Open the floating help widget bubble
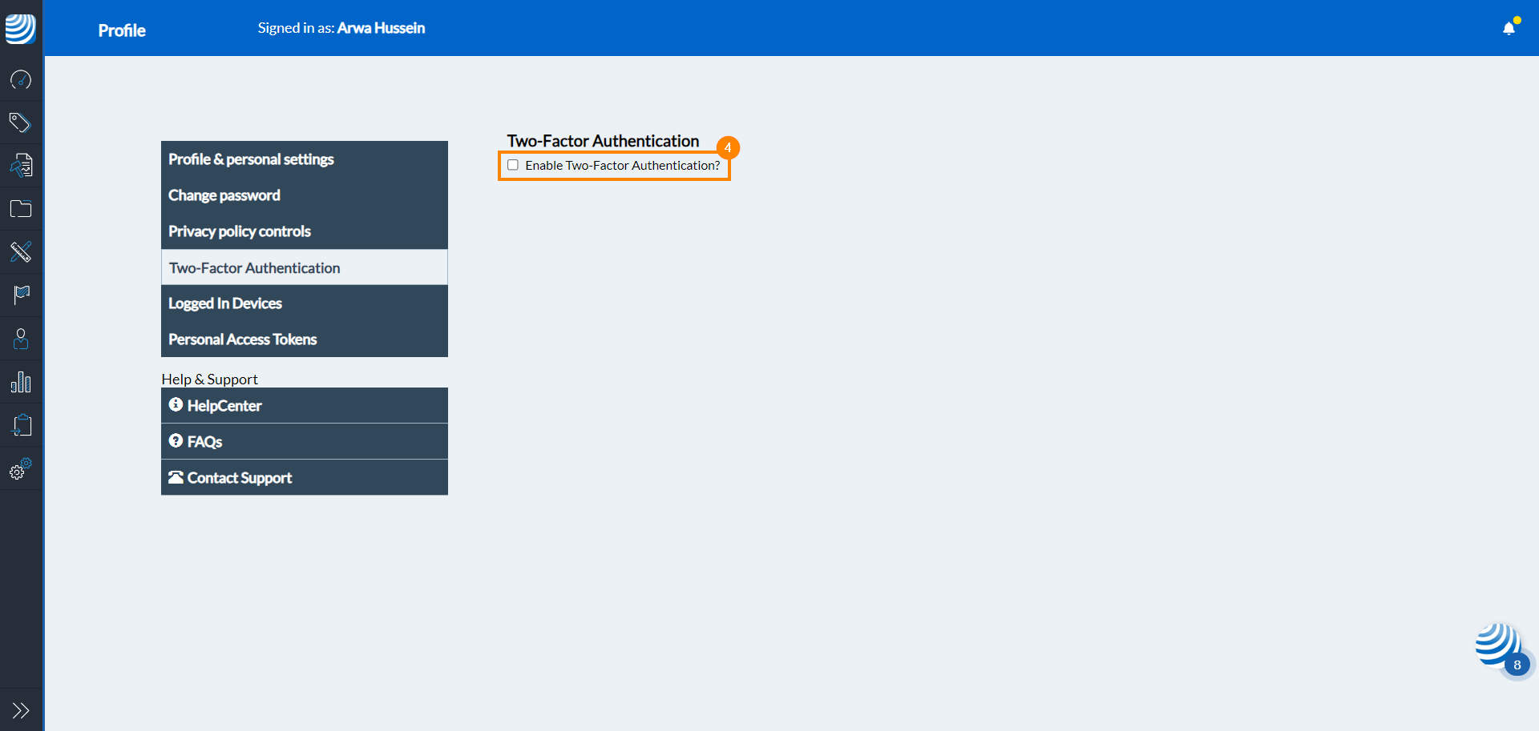The height and width of the screenshot is (731, 1539). coord(1497,647)
